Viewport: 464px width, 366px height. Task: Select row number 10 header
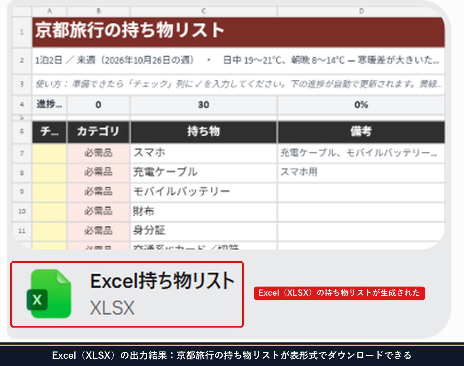[22, 211]
